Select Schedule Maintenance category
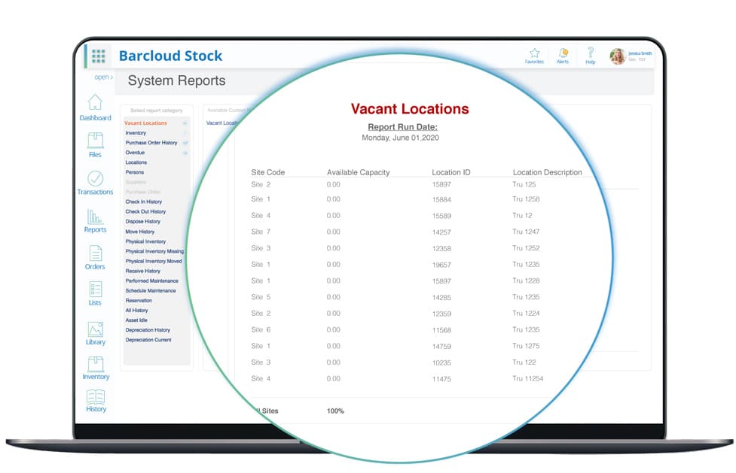This screenshot has width=736, height=473. (151, 291)
